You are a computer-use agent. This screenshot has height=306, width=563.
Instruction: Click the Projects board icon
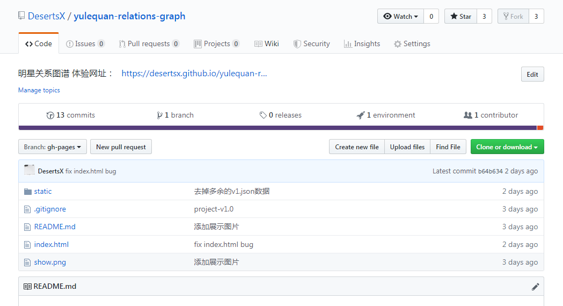(198, 44)
